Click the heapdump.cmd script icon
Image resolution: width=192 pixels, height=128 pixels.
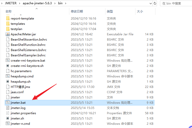(8, 76)
